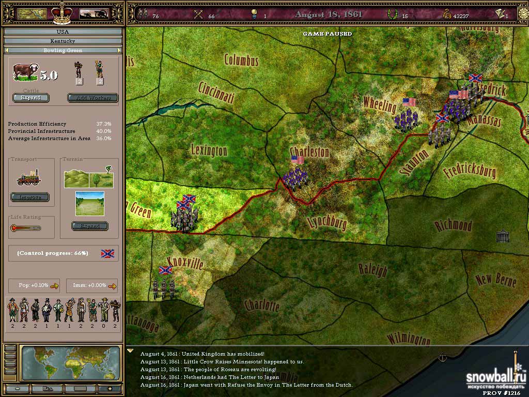This screenshot has height=397, width=529.
Task: Collapse the message log with arrow
Action: [130, 351]
